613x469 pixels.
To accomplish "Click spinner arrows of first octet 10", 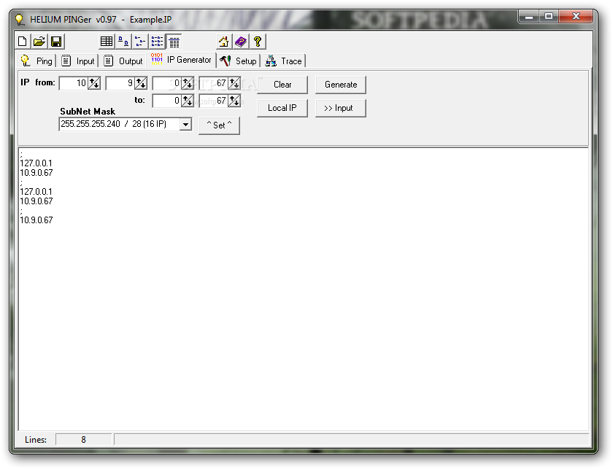I will 94,83.
